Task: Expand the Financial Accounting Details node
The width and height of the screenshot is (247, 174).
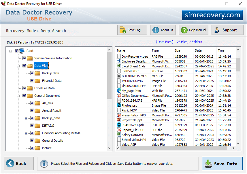Action: pyautogui.click(x=26, y=133)
